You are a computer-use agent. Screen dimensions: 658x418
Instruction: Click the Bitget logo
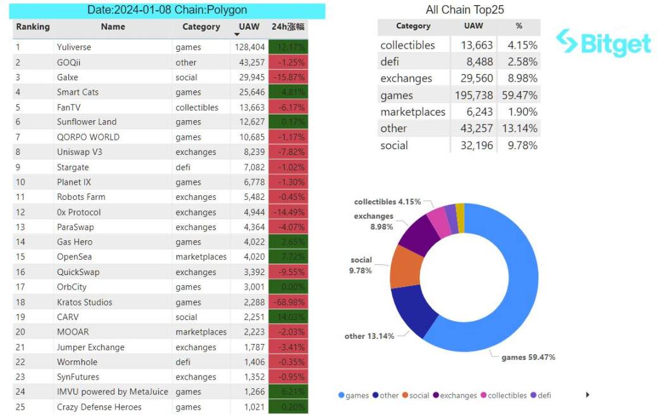click(x=603, y=44)
